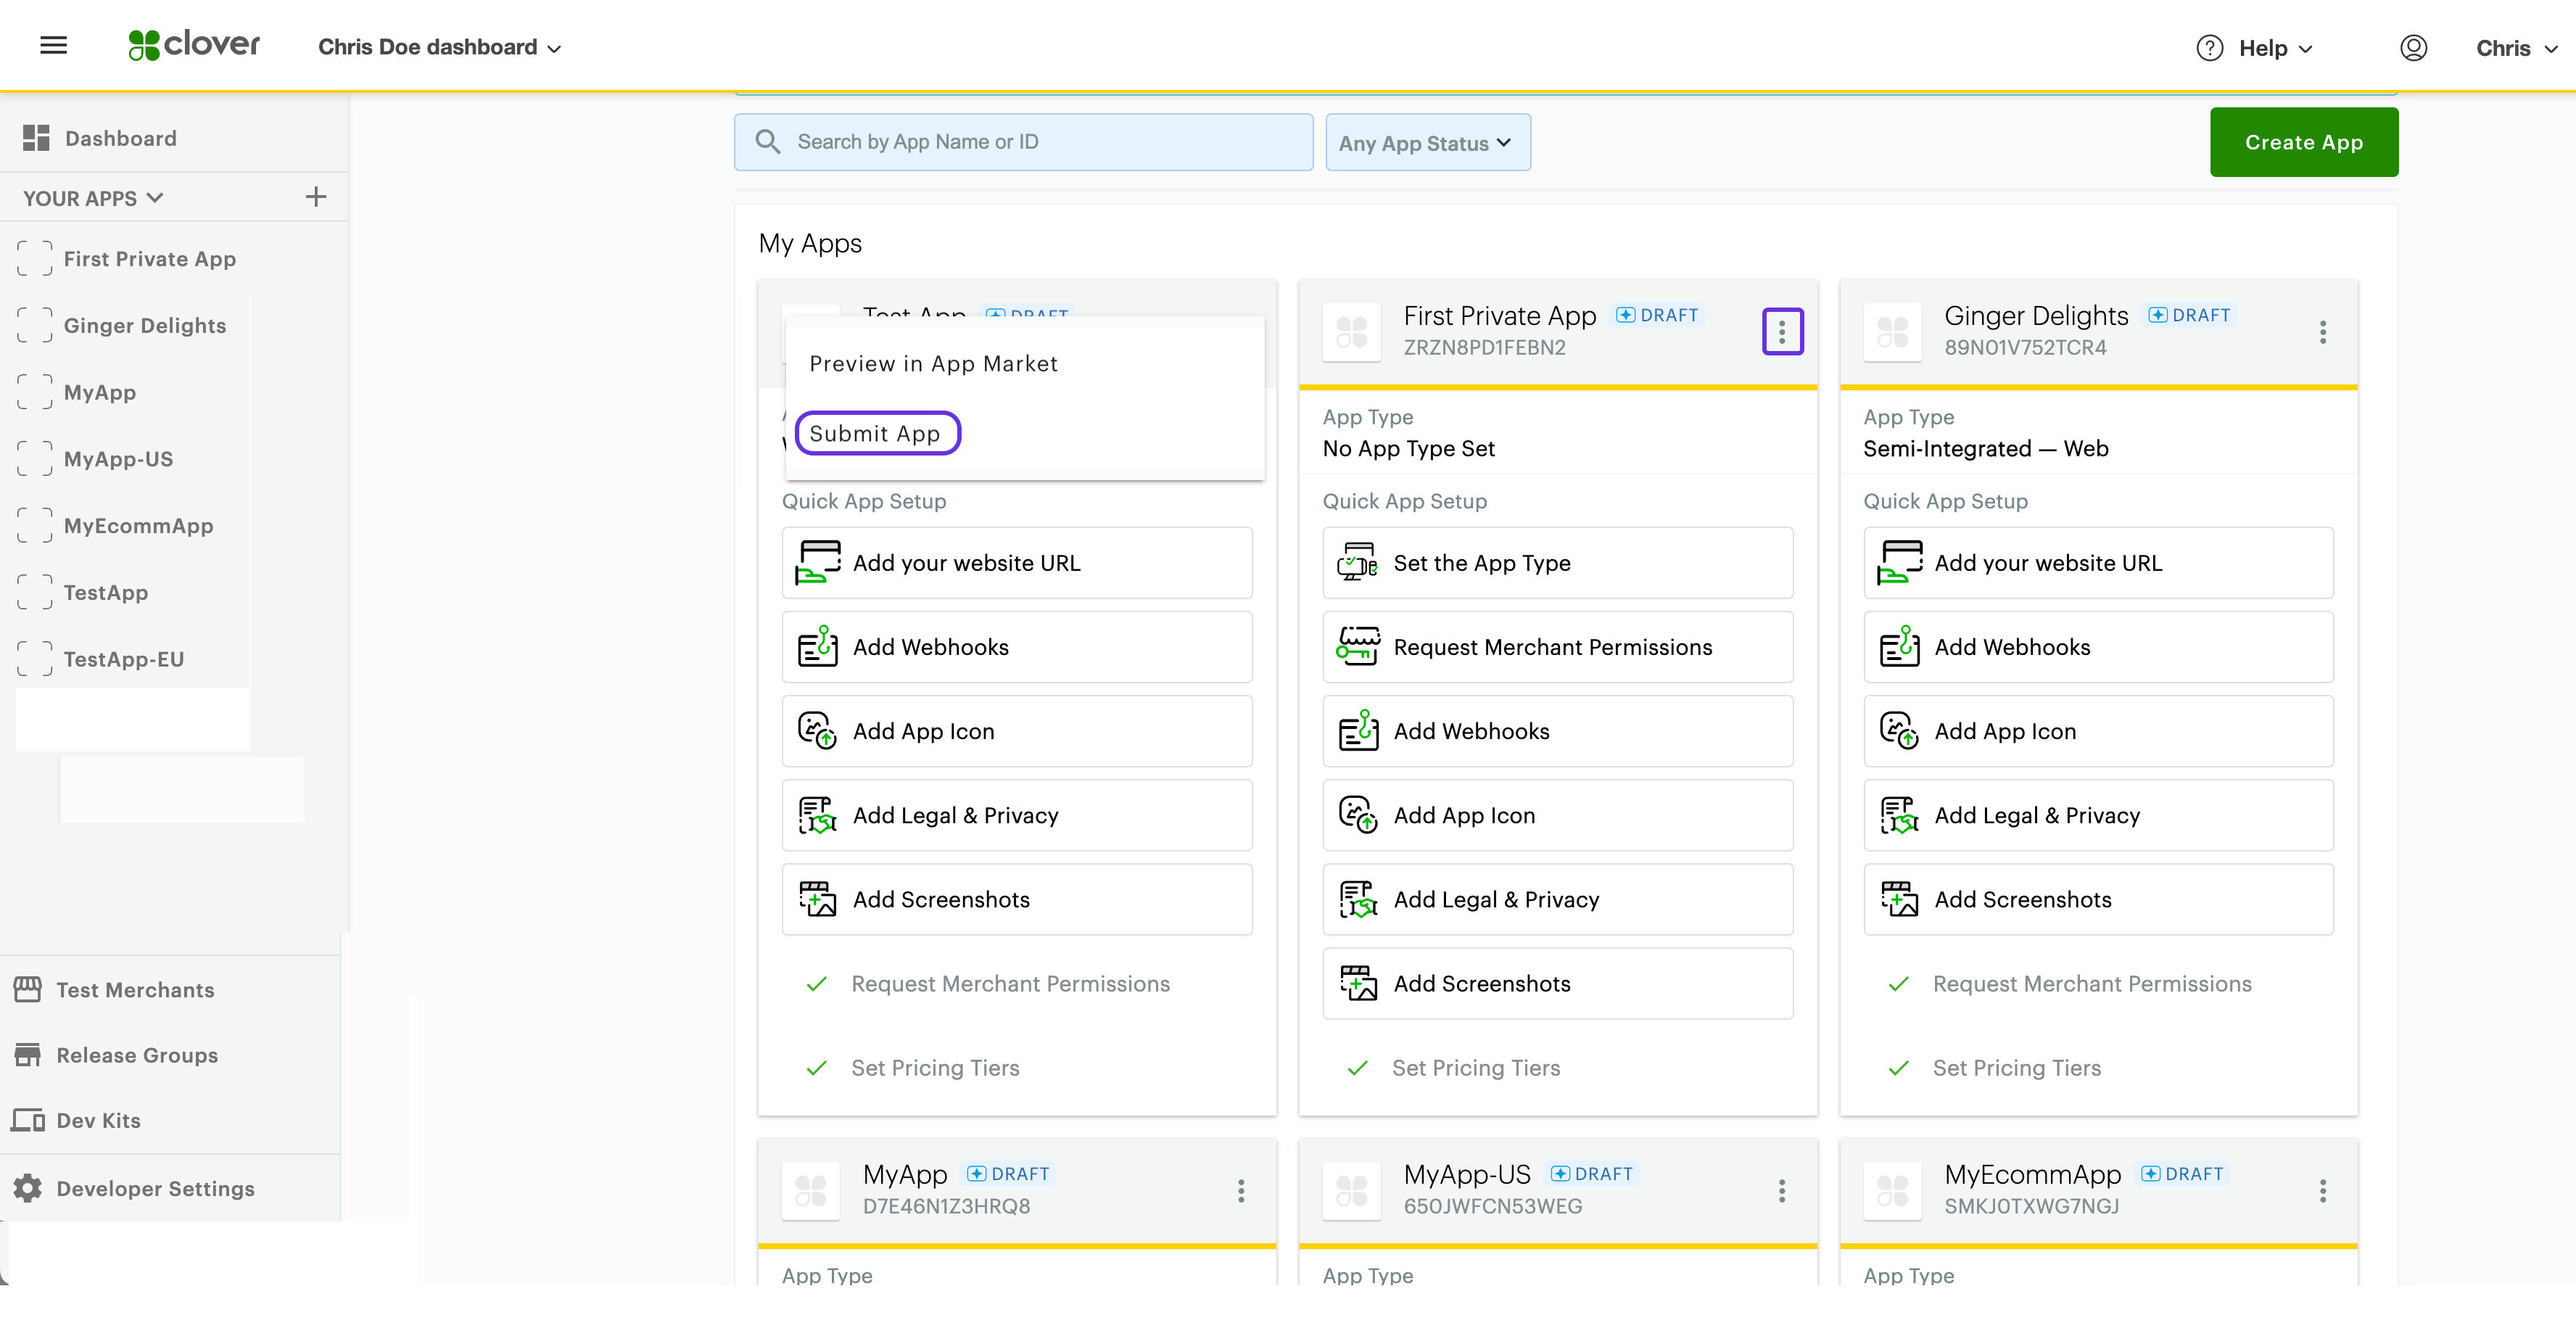This screenshot has width=2576, height=1323.
Task: Click the Request Merchant Permissions icon for First Private App
Action: click(1358, 646)
